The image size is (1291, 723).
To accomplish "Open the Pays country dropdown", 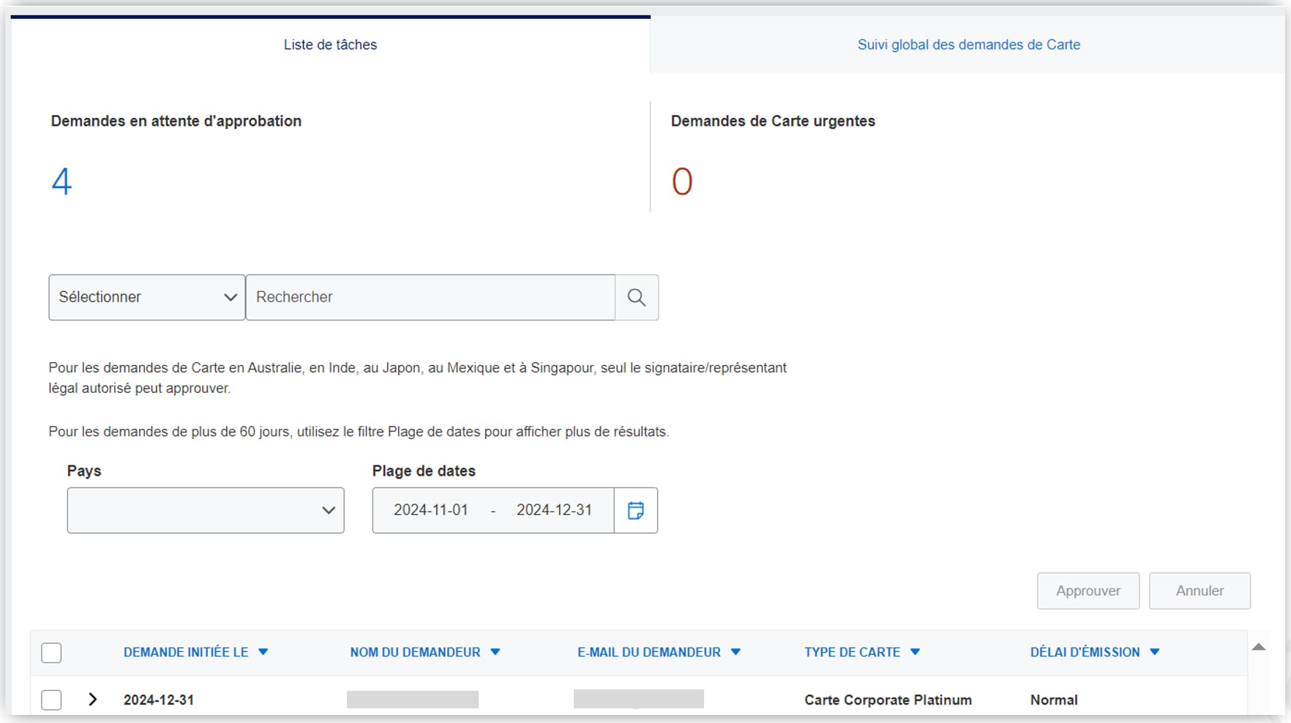I will [x=206, y=510].
